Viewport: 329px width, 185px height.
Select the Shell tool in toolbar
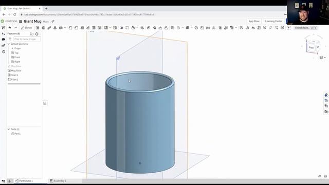click(94, 28)
